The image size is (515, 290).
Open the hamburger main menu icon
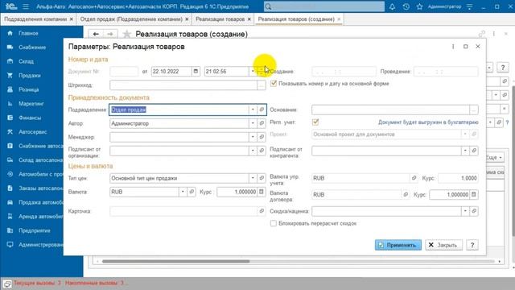pos(26,6)
